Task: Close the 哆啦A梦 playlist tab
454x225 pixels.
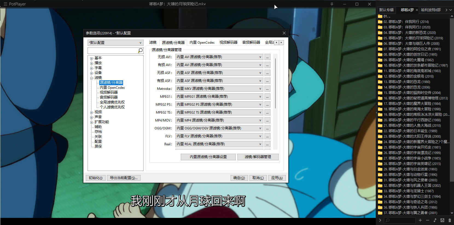Action: coord(417,10)
